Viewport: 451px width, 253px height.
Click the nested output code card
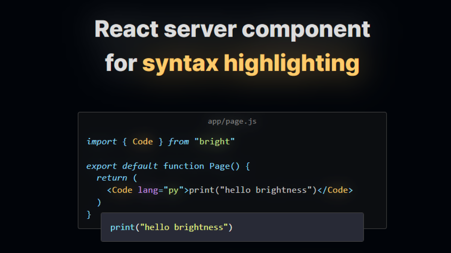[x=232, y=227]
